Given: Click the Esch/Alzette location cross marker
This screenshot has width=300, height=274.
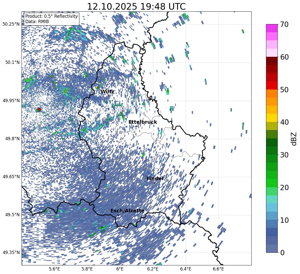Looking at the screenshot, I should (118, 215).
